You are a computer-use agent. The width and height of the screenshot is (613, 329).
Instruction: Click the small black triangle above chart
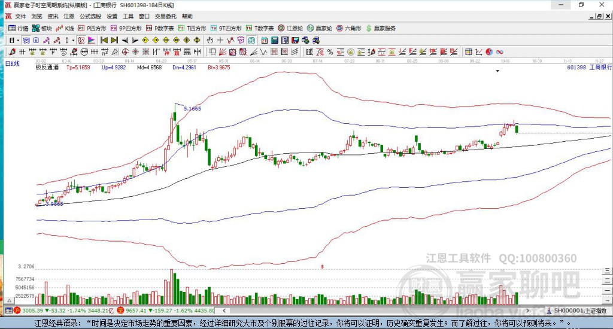point(497,71)
